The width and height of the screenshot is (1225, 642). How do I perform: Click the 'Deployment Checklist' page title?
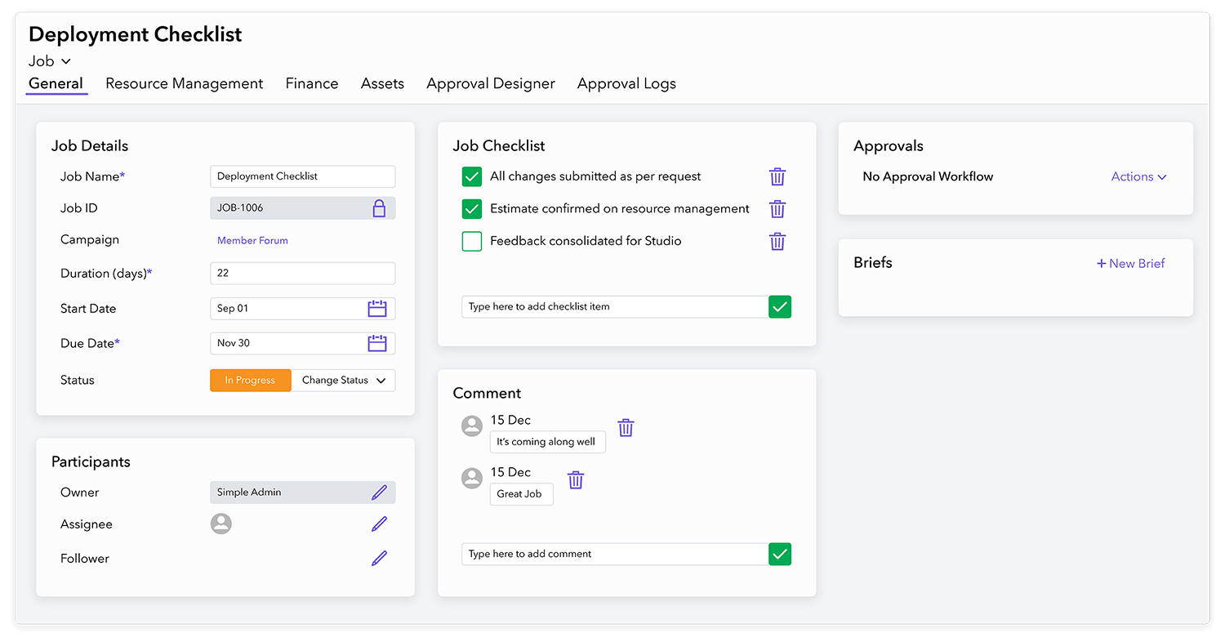point(136,34)
